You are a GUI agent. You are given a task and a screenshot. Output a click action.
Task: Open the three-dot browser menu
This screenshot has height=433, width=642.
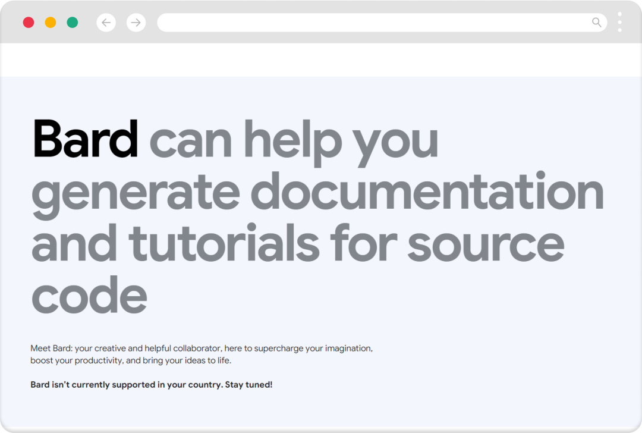619,22
